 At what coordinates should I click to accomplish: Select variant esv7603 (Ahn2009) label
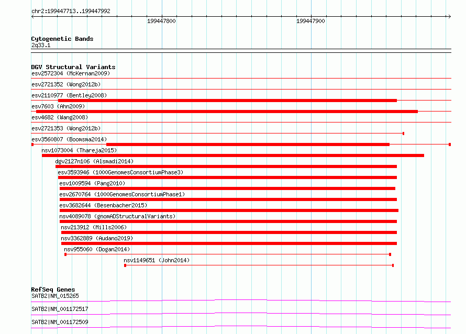coord(58,106)
